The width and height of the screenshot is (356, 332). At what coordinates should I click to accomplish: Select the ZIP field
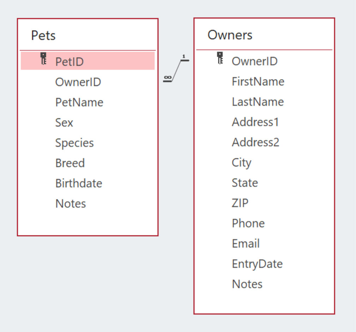(x=264, y=203)
